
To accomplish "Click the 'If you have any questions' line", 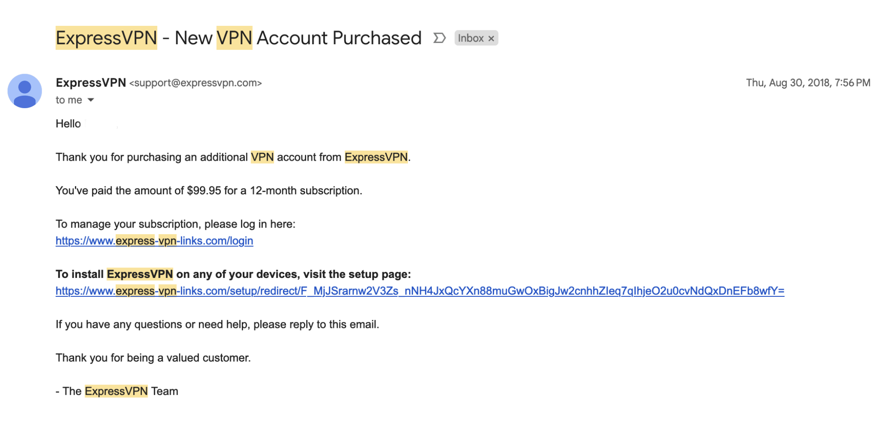I will 217,324.
